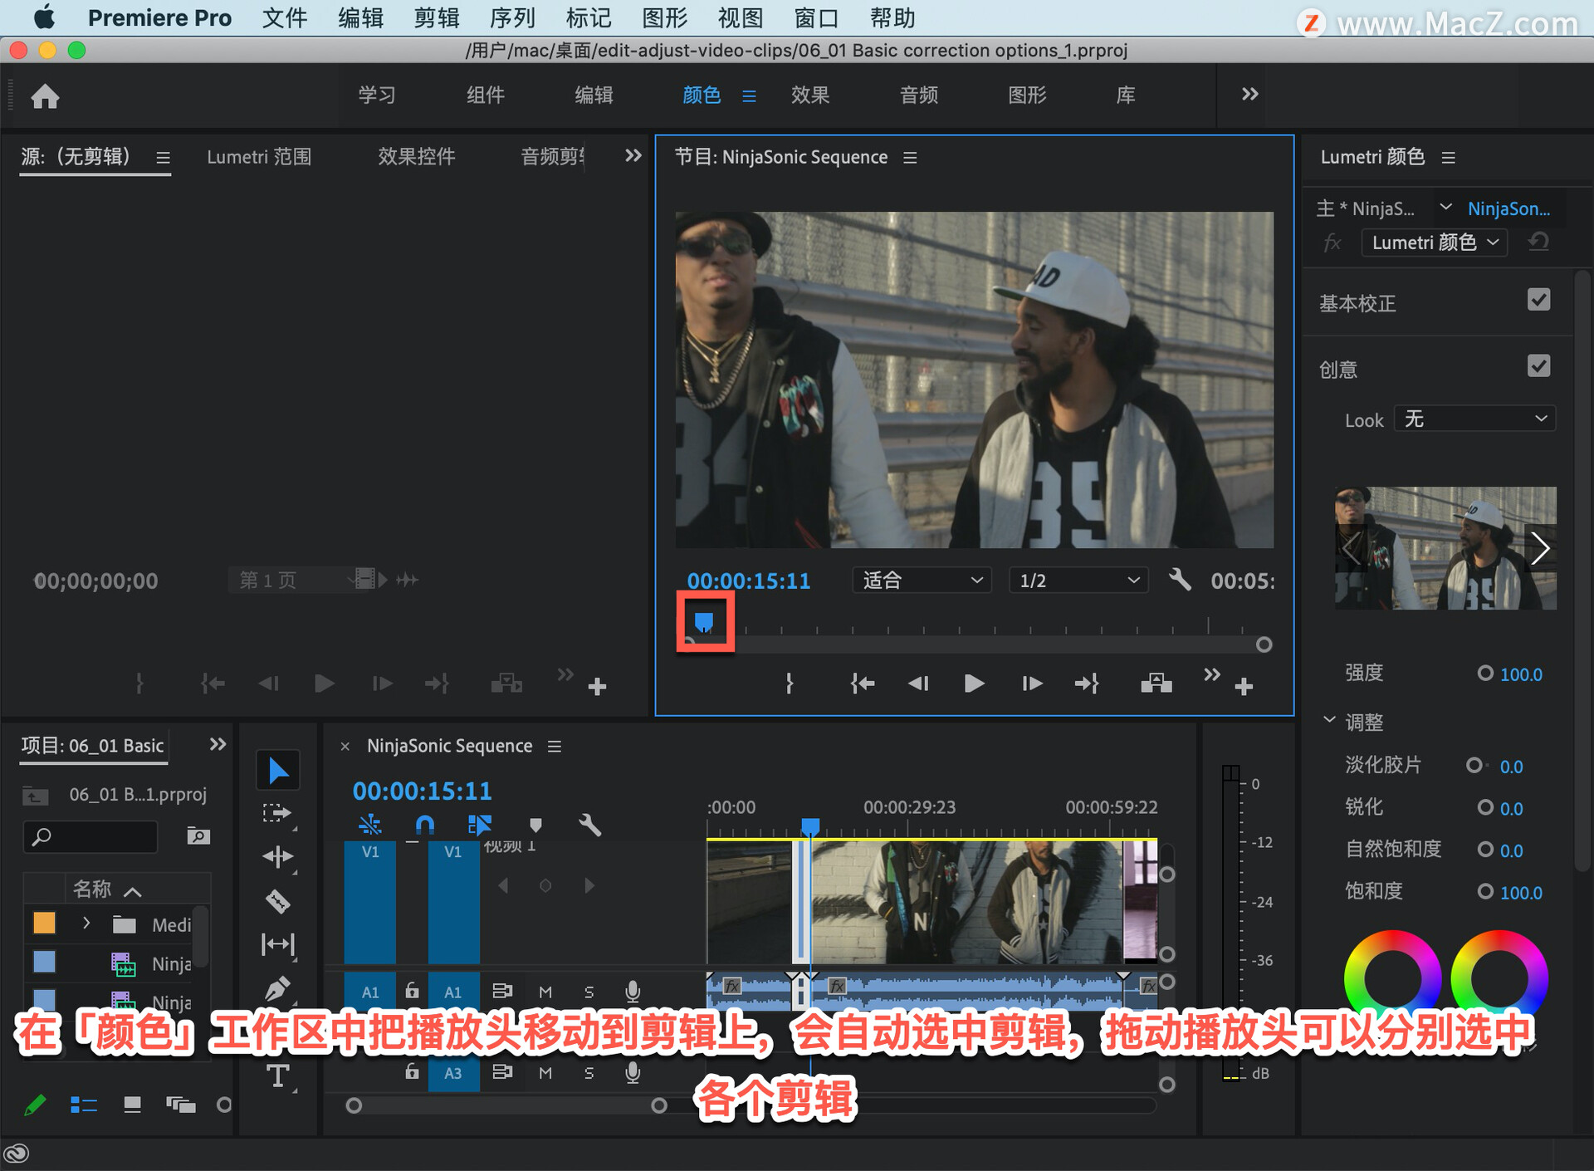Mute audio track A1
The image size is (1594, 1171).
click(545, 992)
